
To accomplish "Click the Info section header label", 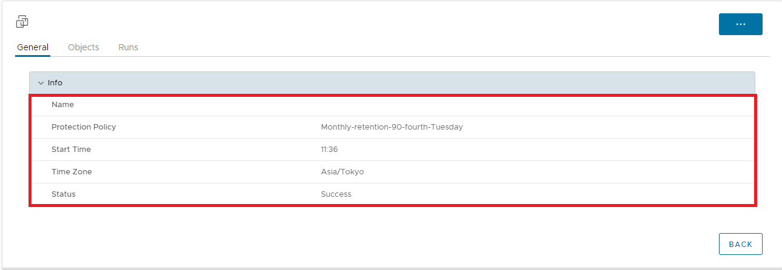I will click(55, 83).
